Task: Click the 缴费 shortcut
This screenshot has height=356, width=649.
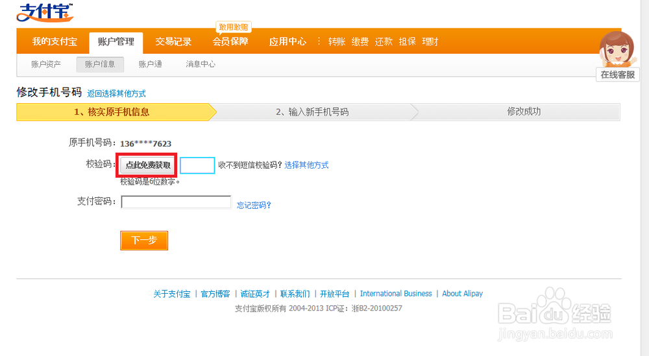Action: [x=360, y=42]
